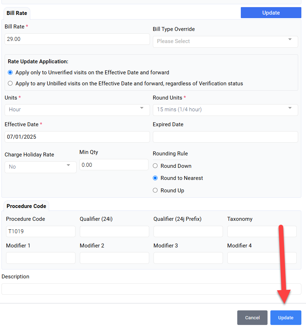This screenshot has height=331, width=306.
Task: Expand the Units dropdown showing Hour
Action: [x=77, y=110]
